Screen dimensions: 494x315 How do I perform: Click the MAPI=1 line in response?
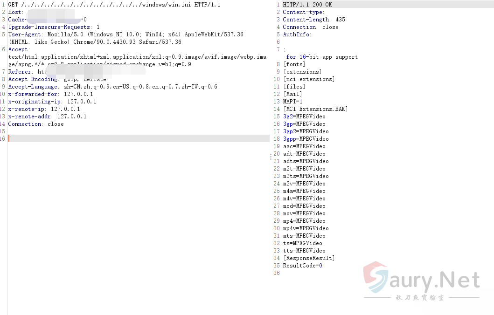tap(292, 102)
